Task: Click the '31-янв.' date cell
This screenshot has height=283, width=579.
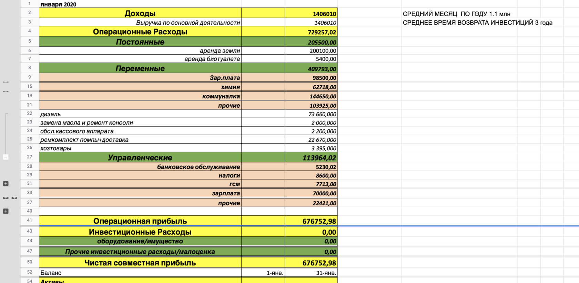Action: pyautogui.click(x=311, y=273)
